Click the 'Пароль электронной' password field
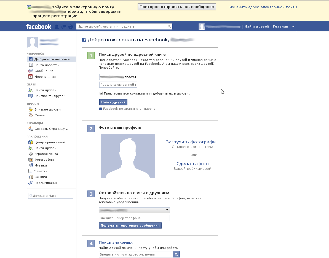The height and width of the screenshot is (258, 329). tap(118, 85)
